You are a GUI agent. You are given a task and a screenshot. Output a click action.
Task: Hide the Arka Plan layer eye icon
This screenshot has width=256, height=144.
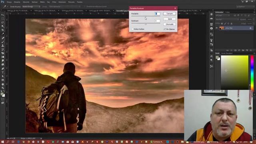coord(217,28)
